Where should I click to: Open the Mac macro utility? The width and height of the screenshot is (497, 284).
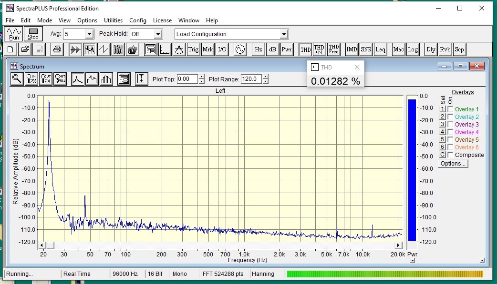(x=398, y=49)
